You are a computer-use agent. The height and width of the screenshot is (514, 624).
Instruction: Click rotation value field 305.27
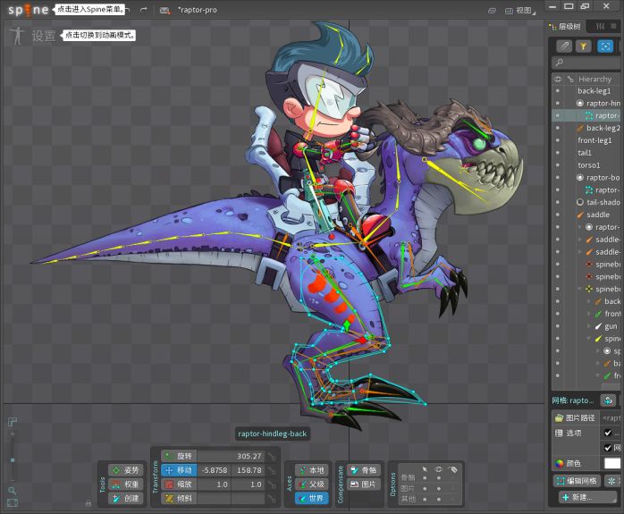(x=232, y=456)
